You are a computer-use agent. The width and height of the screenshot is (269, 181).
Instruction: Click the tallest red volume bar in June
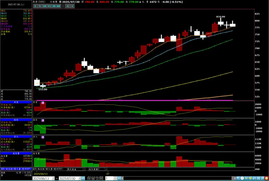click(67, 160)
